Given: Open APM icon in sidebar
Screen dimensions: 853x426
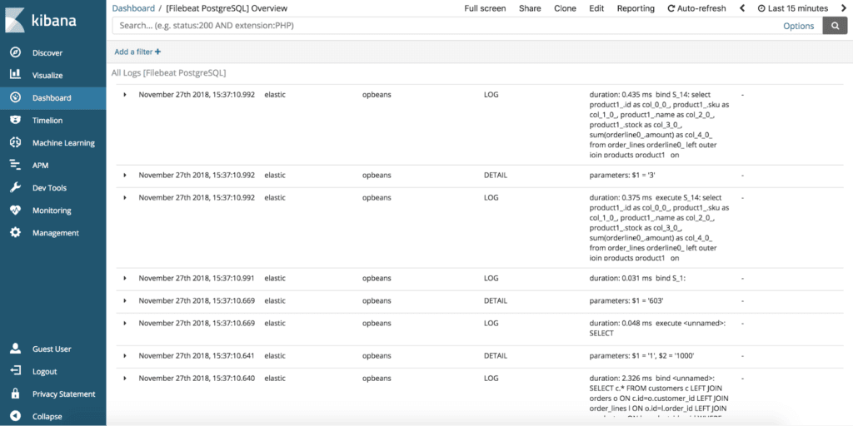Looking at the screenshot, I should pyautogui.click(x=15, y=166).
